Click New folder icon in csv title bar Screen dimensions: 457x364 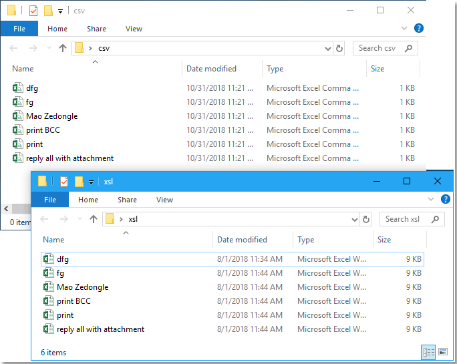[x=48, y=11]
